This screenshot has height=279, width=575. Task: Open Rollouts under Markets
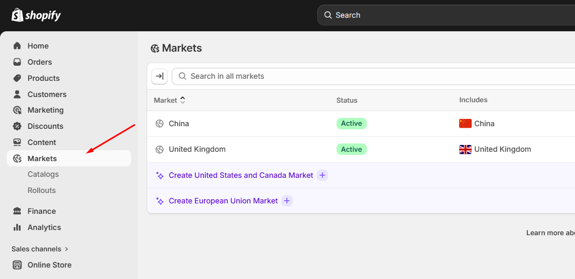point(42,190)
